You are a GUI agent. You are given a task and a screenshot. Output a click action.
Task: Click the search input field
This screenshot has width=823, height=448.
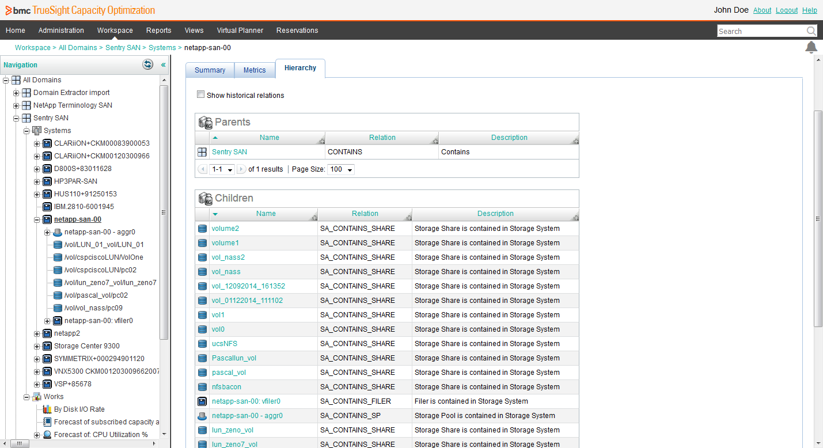[x=761, y=31]
